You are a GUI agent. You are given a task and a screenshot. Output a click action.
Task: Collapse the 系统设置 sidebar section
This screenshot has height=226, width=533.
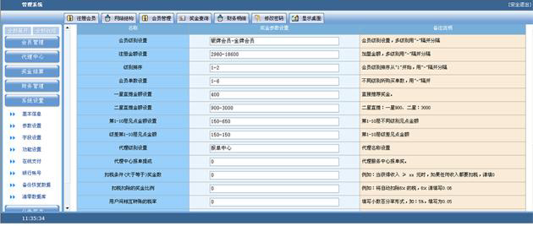[32, 101]
